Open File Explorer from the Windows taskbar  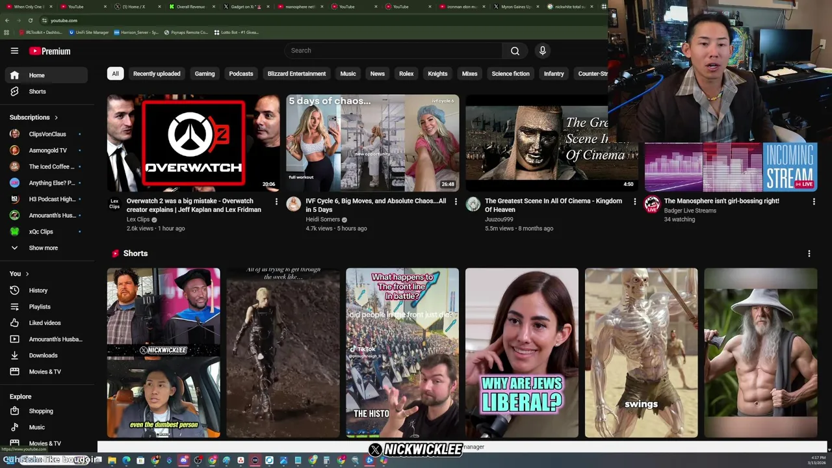(112, 460)
